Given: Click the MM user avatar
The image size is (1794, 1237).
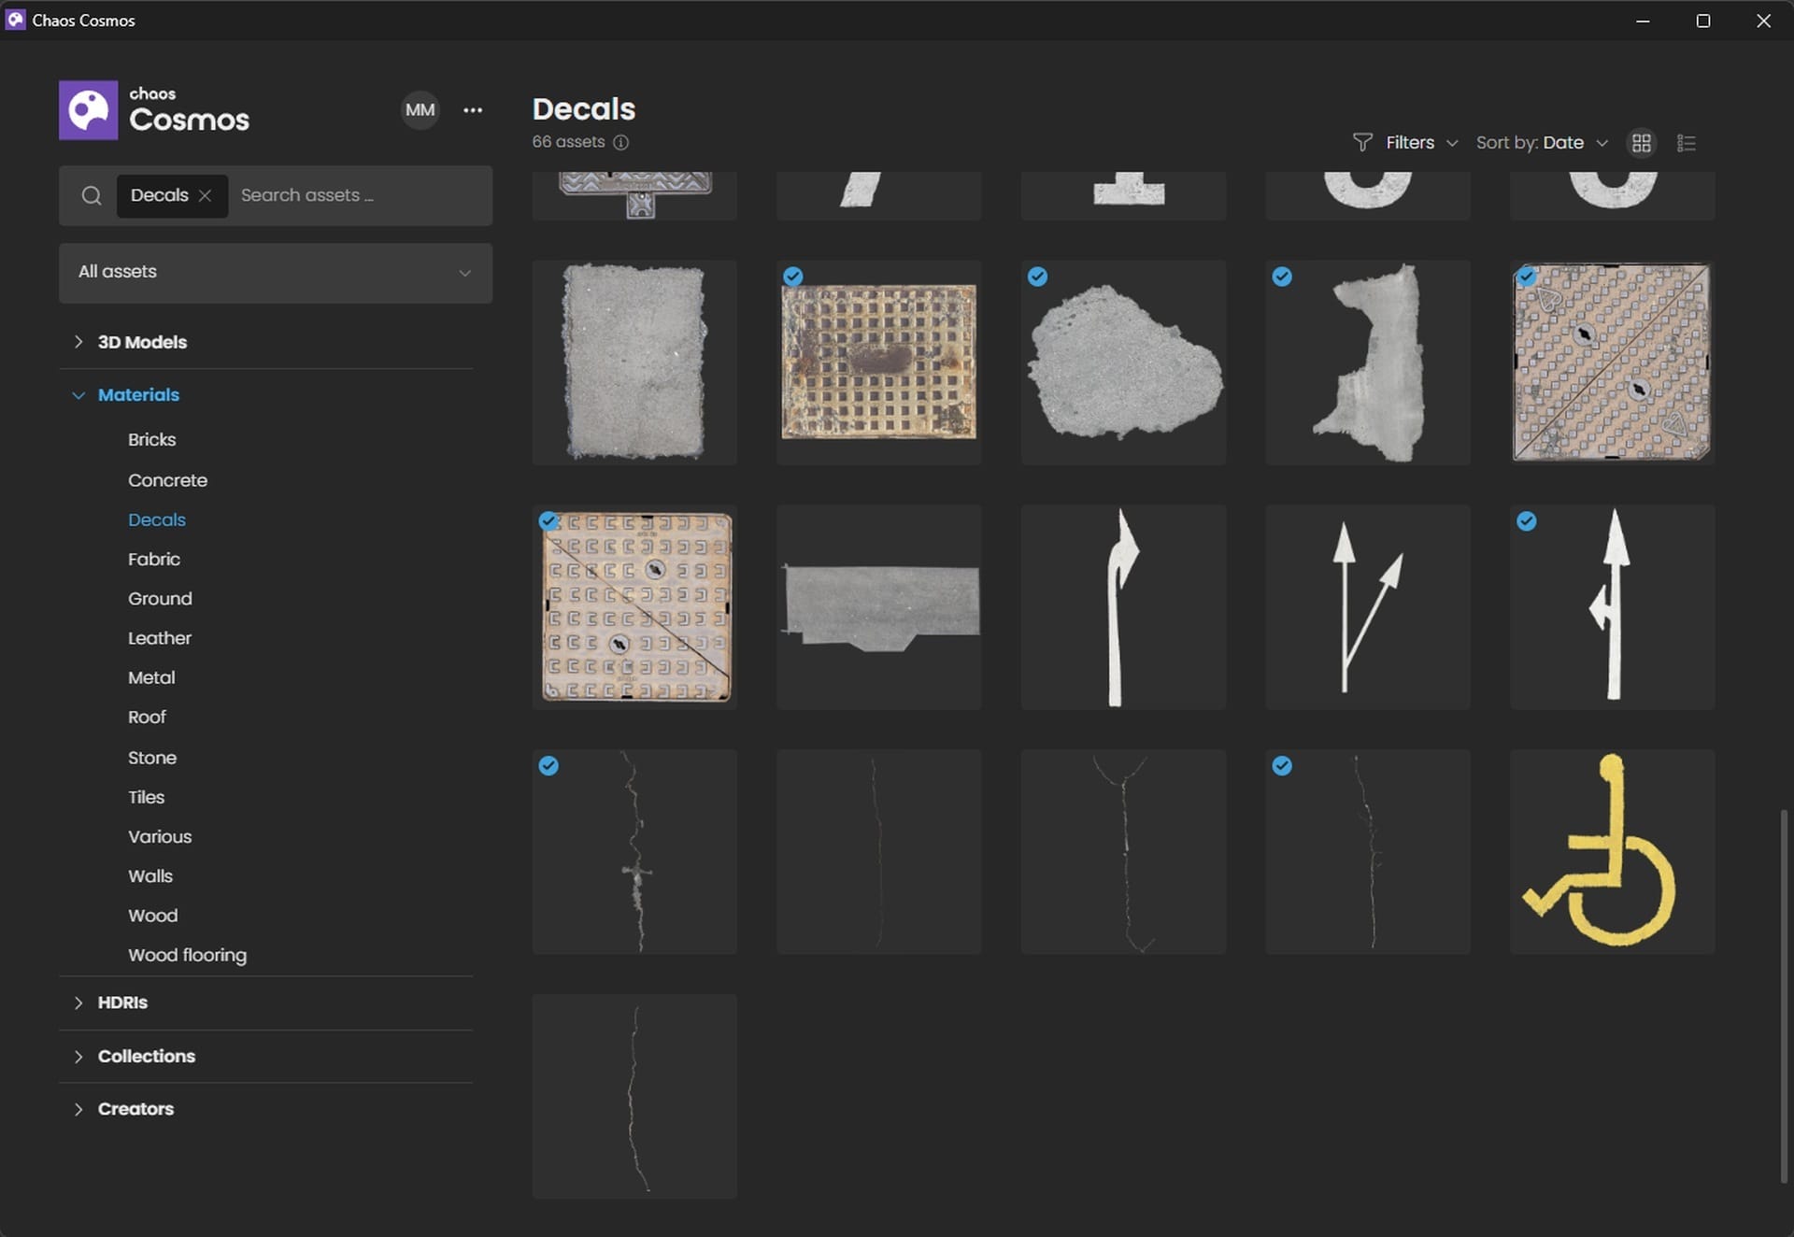Looking at the screenshot, I should [x=420, y=110].
